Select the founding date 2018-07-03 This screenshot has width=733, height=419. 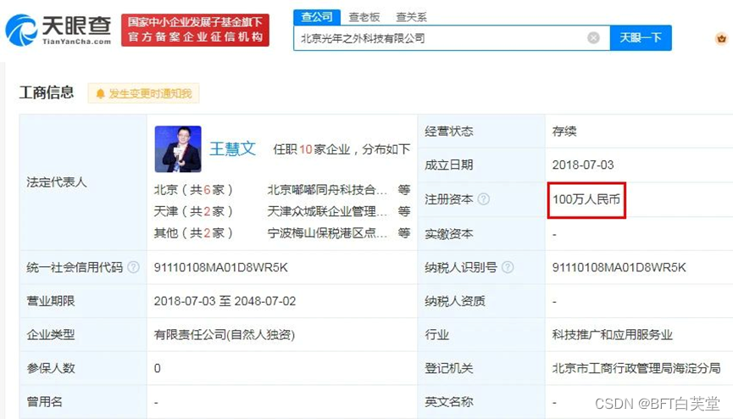click(582, 165)
